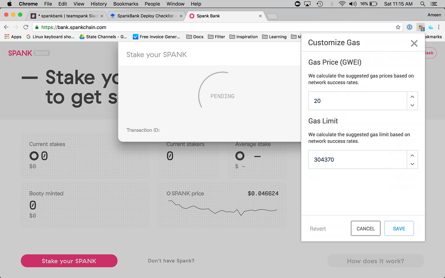Viewport: 445px width, 278px height.
Task: Open the State Channels Drive bookmark
Action: pyautogui.click(x=103, y=37)
